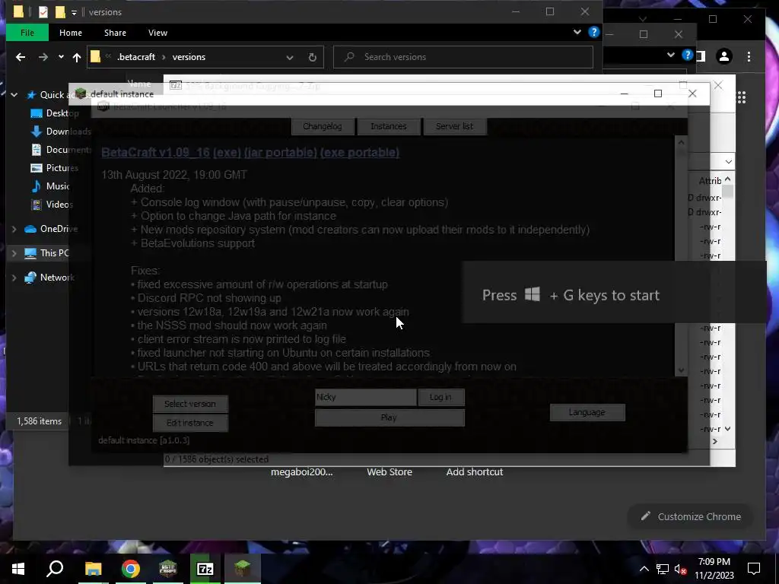This screenshot has width=779, height=584.
Task: Go up one folder level in Explorer
Action: pos(77,57)
